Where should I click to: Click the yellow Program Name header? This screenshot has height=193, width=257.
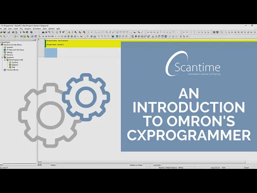[57, 41]
